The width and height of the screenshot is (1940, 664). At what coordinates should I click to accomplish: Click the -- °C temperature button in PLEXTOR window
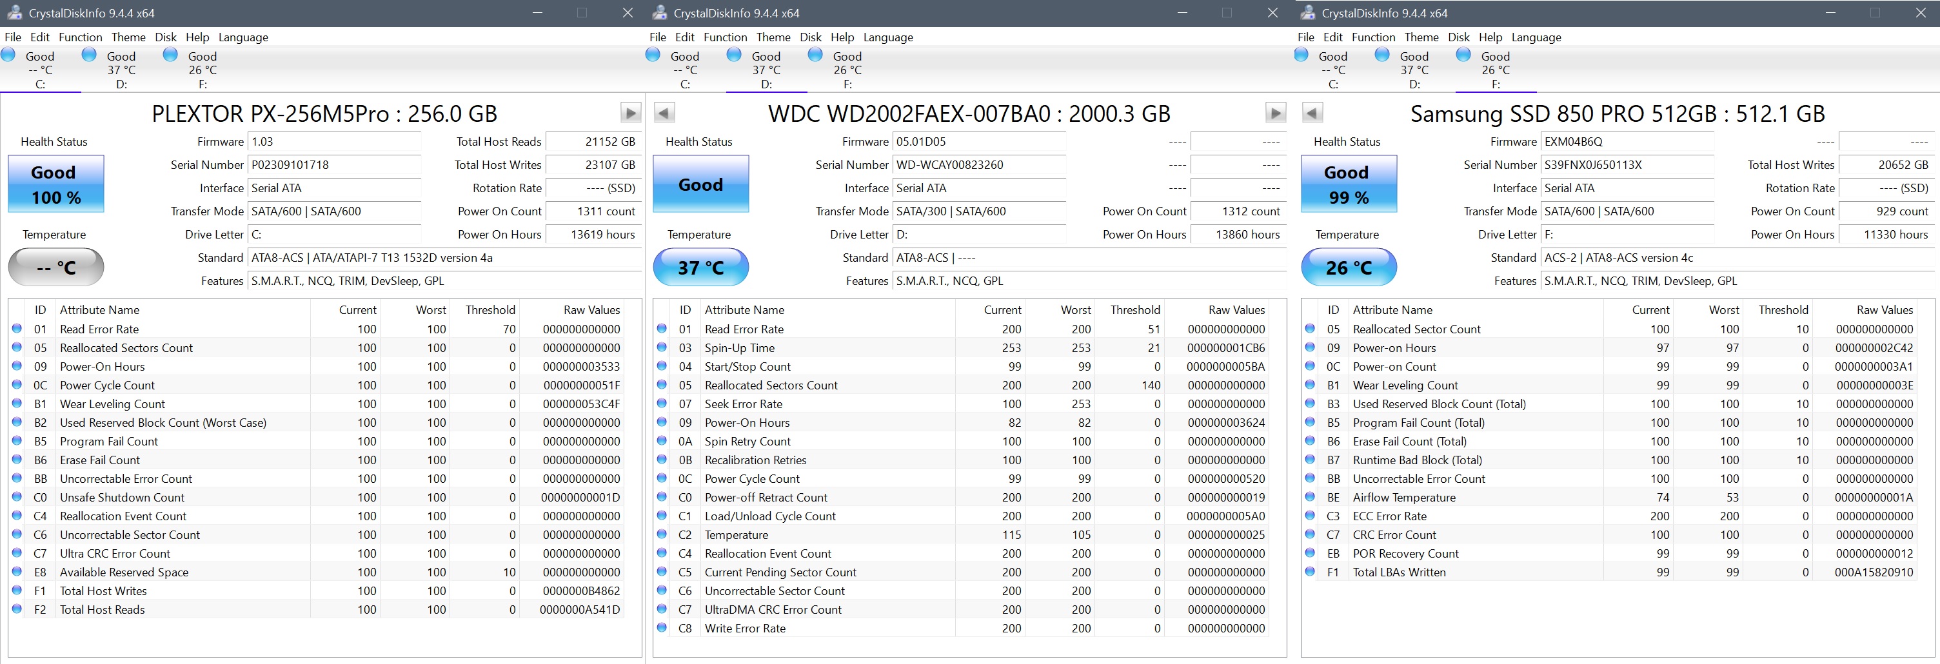point(55,268)
